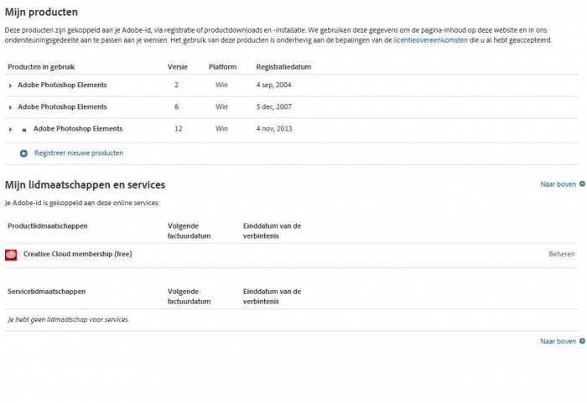This screenshot has width=587, height=403.
Task: Click the Producten in gebruik column header
Action: tap(41, 67)
